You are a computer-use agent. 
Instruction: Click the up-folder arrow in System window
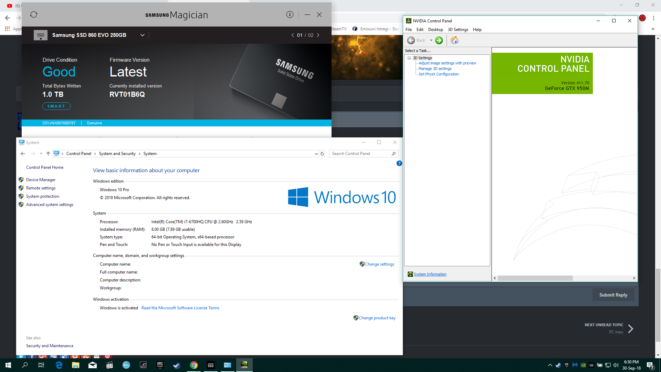coord(48,154)
